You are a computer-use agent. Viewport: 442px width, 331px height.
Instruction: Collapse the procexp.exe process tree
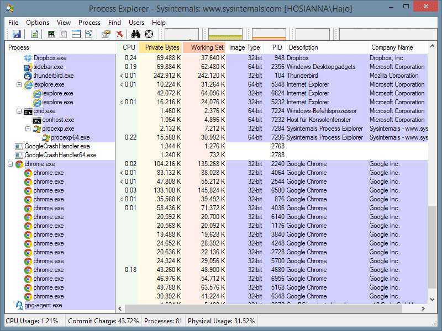tap(28, 129)
